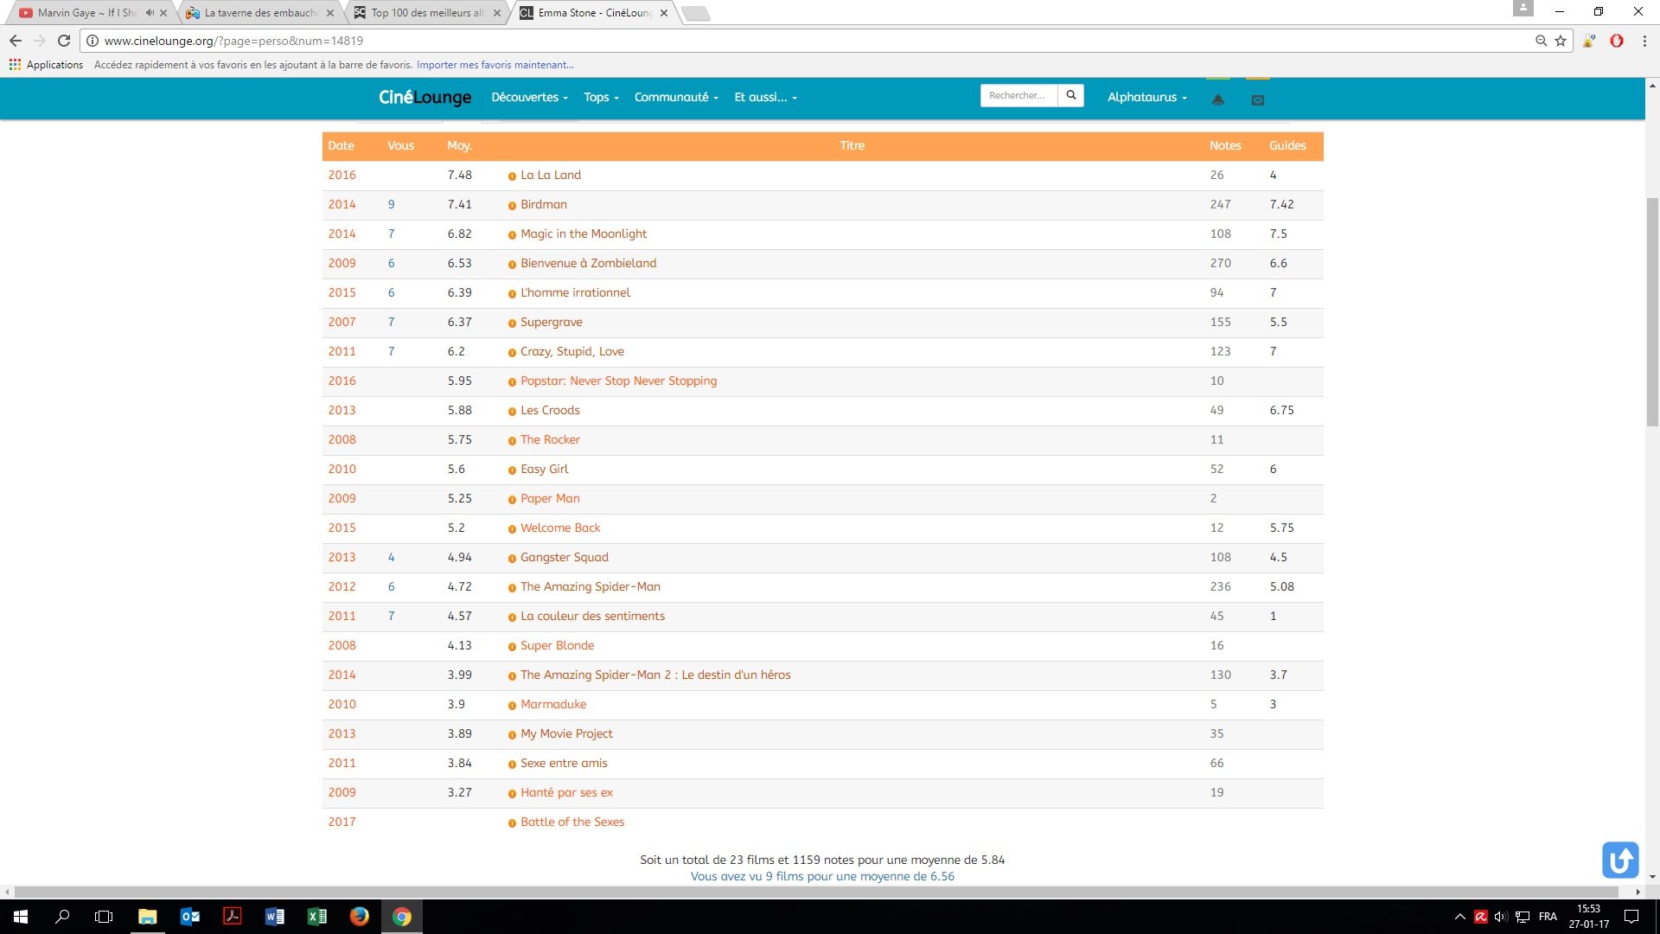Screen dimensions: 1660x934
Task: Open Excel from the taskbar
Action: (316, 917)
